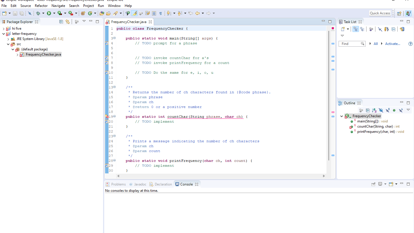
Task: Click the Find field in Task List
Action: click(350, 43)
